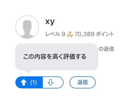Click the white up arrow in the blue pill
Screen dimensions: 140x108
tap(24, 82)
